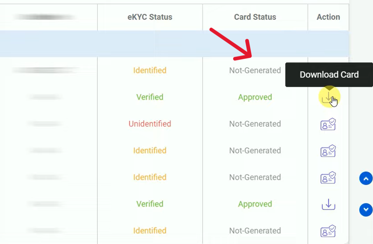The image size is (373, 244).
Task: Click the Download Card tooltip label
Action: point(329,75)
